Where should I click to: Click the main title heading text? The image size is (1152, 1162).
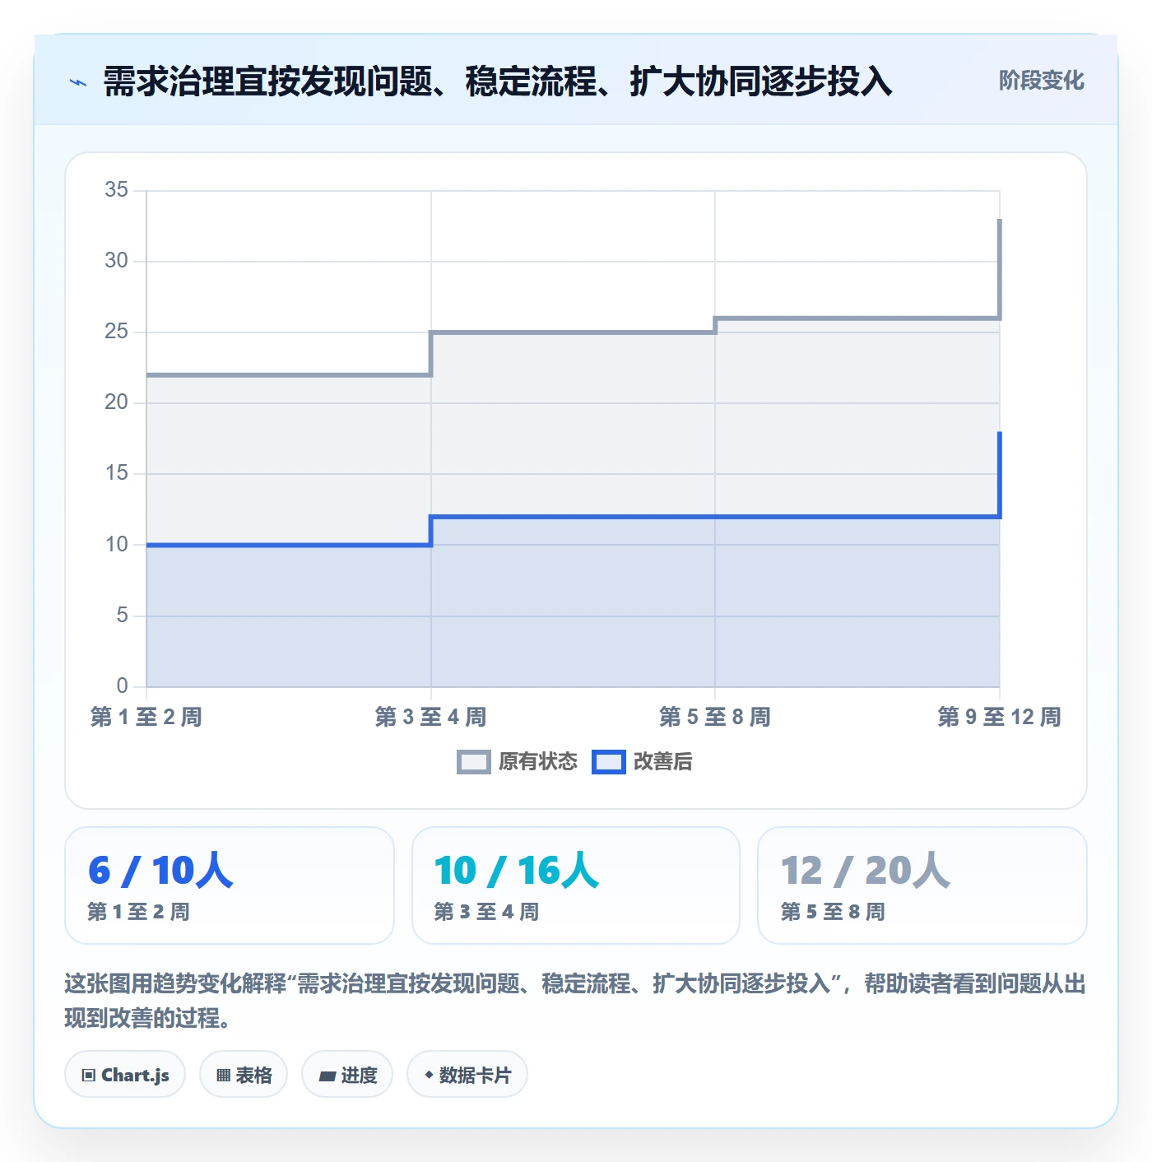498,81
